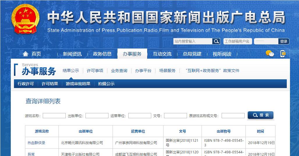The width and height of the screenshot is (299, 156).
Task: Select the 办事服务 tab
Action: [132, 54]
